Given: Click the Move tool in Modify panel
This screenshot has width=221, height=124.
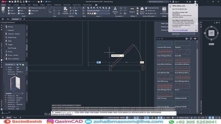Looking at the screenshot, I should click(x=70, y=8).
